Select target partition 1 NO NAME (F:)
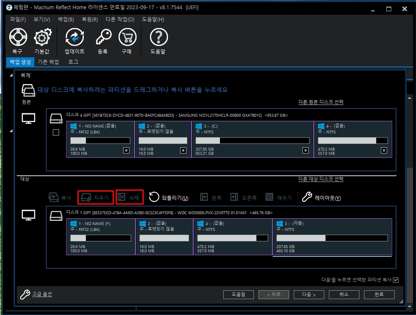 point(101,237)
